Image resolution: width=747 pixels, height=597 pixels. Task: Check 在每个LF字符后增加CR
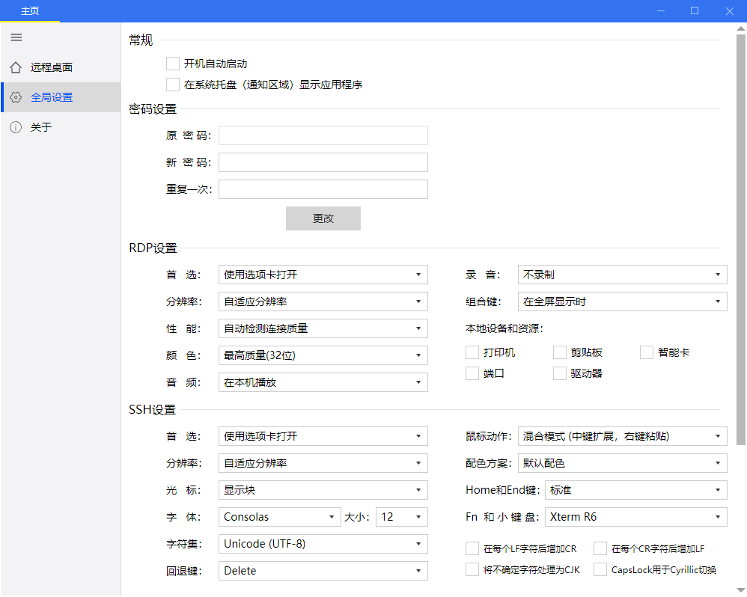coord(472,548)
